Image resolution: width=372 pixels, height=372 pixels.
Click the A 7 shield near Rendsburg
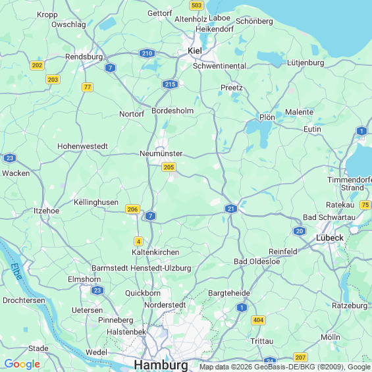coord(110,68)
